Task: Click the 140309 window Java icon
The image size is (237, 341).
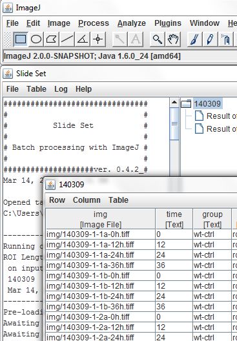Action: tap(50, 185)
